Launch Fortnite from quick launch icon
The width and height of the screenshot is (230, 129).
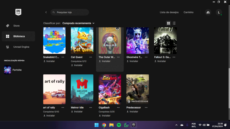click(x=7, y=70)
